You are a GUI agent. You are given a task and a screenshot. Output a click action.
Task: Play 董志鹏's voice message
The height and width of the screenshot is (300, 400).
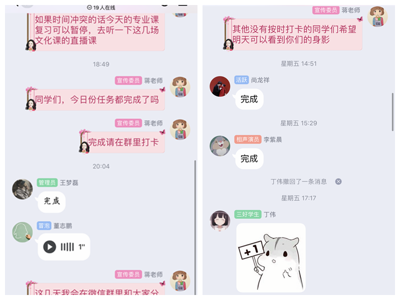(49, 246)
